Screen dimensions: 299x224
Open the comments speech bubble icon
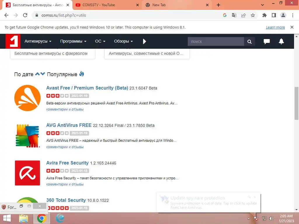267,41
